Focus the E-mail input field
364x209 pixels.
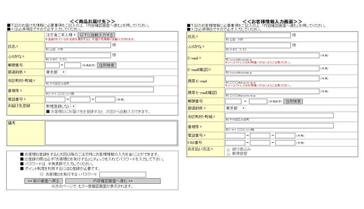272,55
